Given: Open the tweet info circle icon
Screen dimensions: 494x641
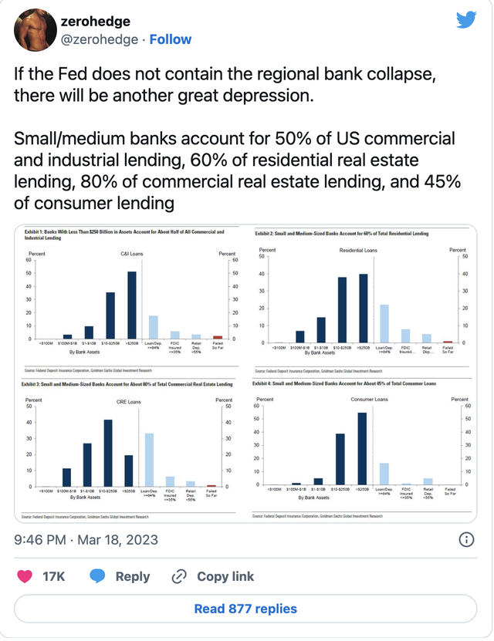Looking at the screenshot, I should [x=466, y=539].
